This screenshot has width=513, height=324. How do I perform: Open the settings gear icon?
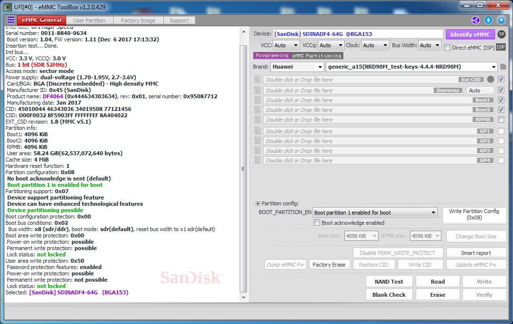(501, 20)
